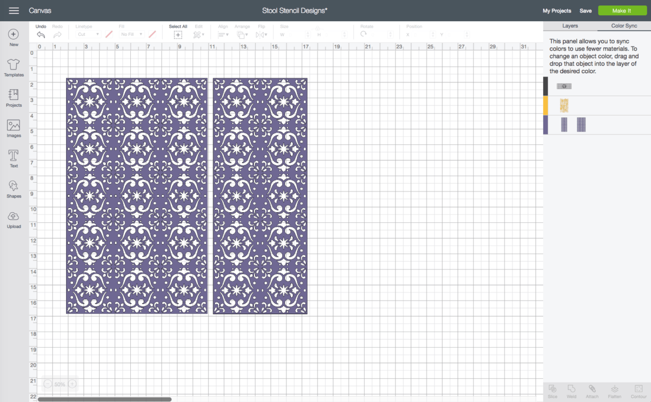The height and width of the screenshot is (402, 651).
Task: Open the Fill dropdown
Action: coord(132,34)
